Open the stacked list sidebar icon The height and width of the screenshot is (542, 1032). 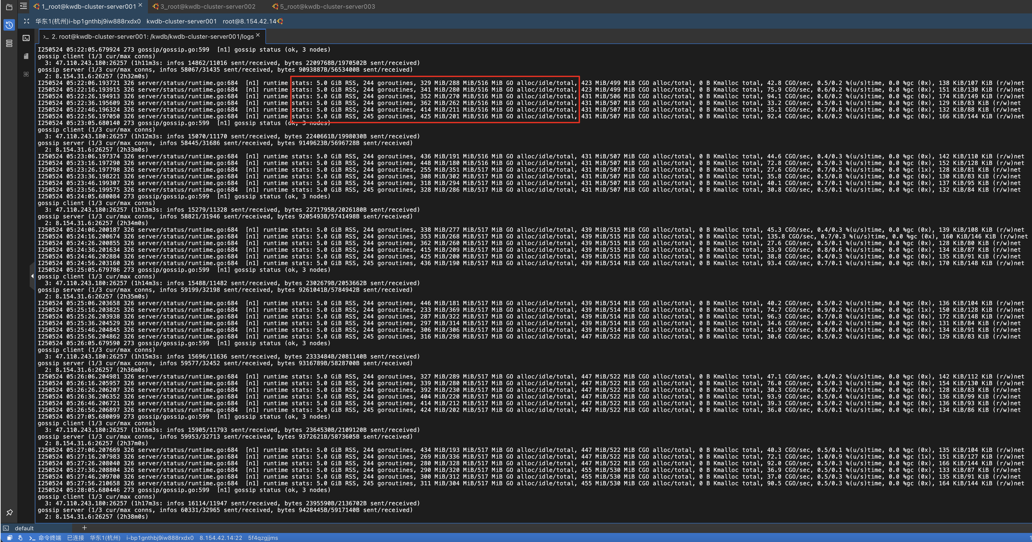[x=9, y=43]
